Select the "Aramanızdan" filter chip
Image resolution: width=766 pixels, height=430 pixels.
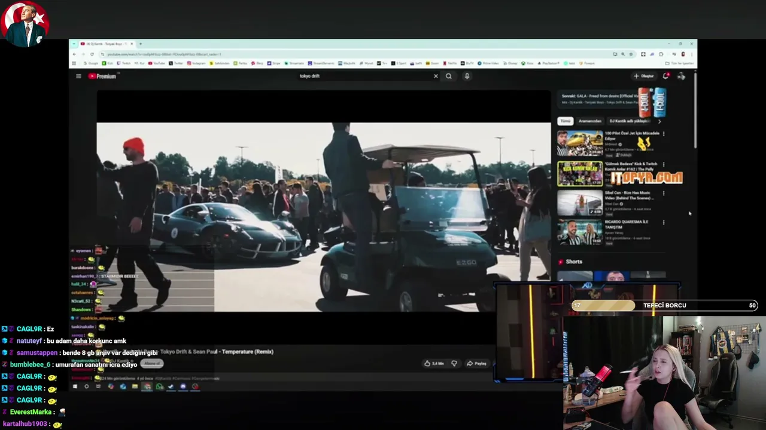[590, 121]
